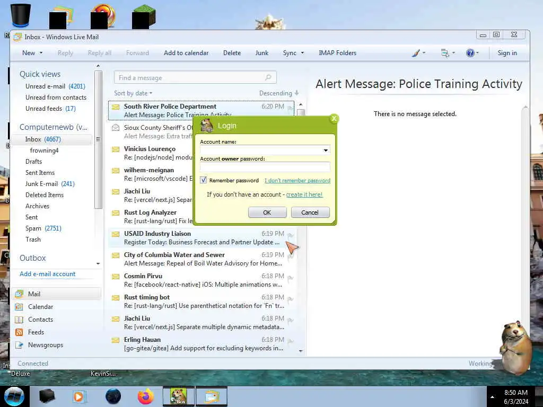The width and height of the screenshot is (543, 407).
Task: Open the Feeds RSS icon
Action: click(19, 332)
